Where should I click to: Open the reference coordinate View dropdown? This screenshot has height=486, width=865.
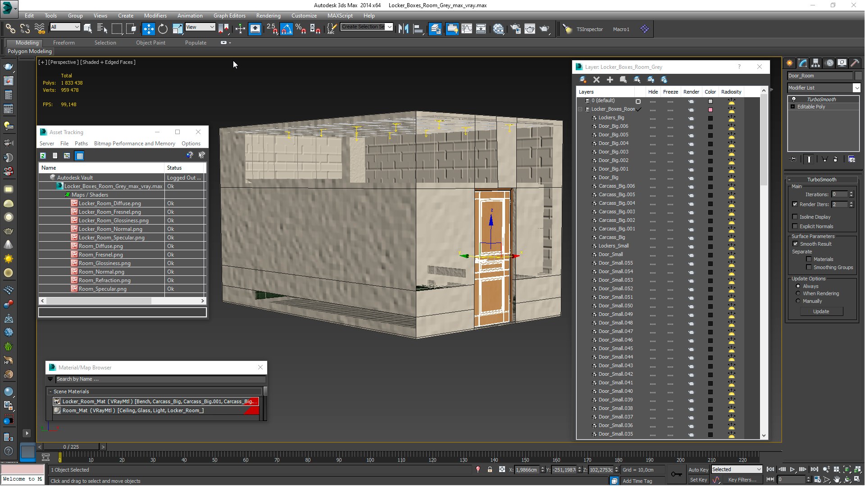coord(200,27)
